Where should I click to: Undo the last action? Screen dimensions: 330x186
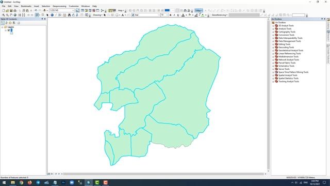click(x=36, y=10)
